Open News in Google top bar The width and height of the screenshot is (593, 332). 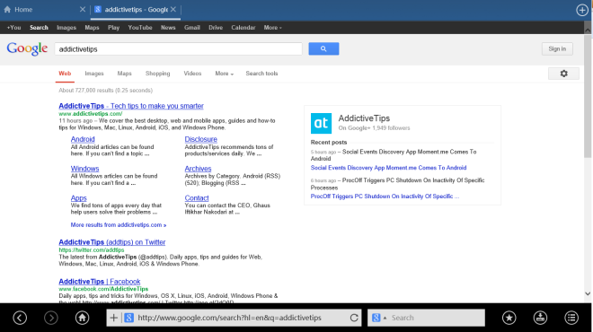(x=168, y=28)
